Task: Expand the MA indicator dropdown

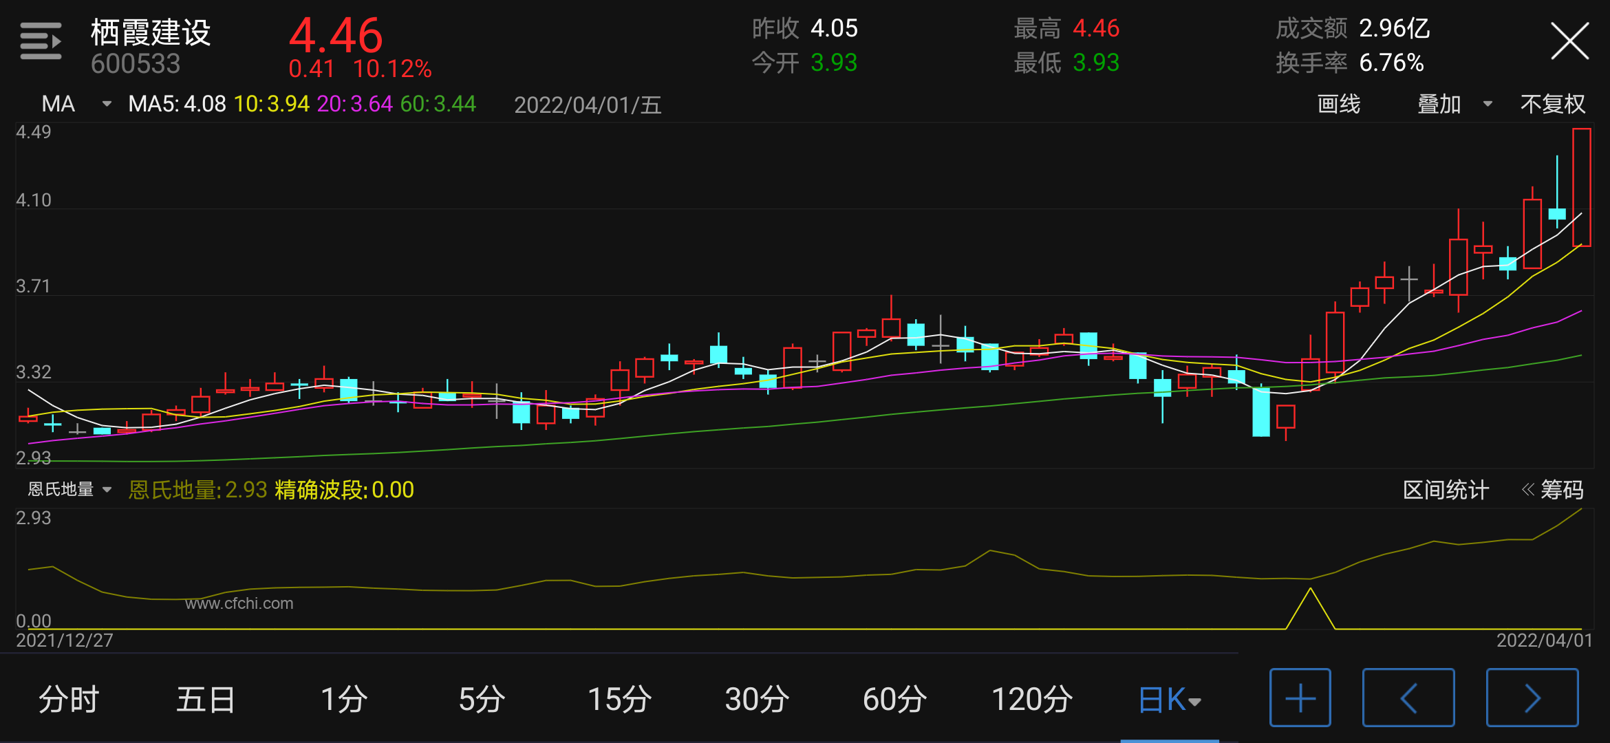Action: pos(74,104)
